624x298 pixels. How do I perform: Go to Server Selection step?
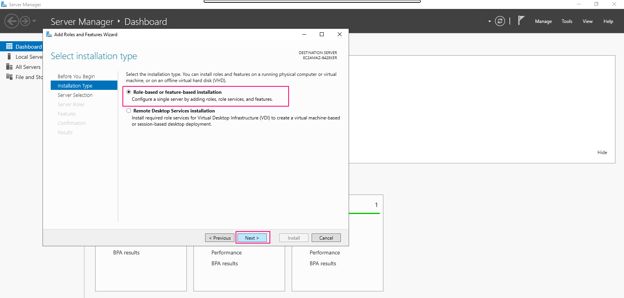(x=75, y=95)
